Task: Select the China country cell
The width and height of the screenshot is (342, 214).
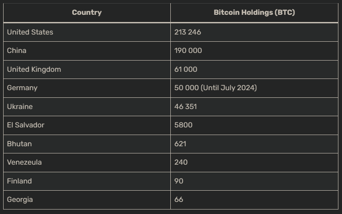Action: [17, 51]
